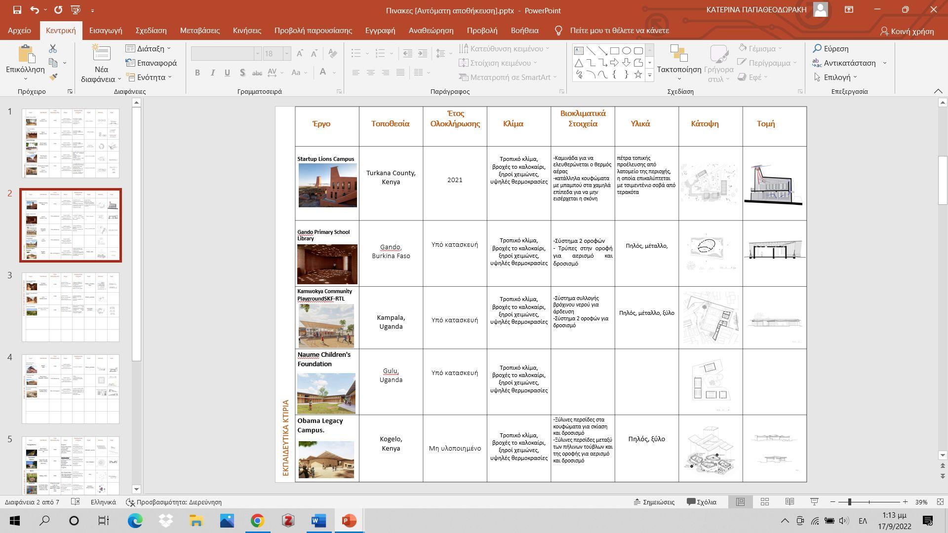Click the Cut scissors icon
The width and height of the screenshot is (948, 533).
[x=53, y=48]
